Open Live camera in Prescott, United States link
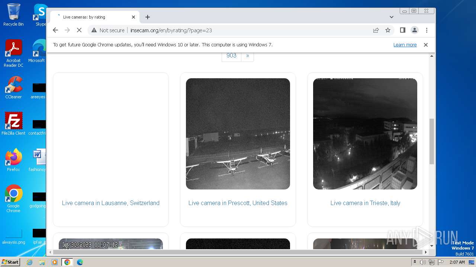The height and width of the screenshot is (267, 476). pyautogui.click(x=238, y=203)
